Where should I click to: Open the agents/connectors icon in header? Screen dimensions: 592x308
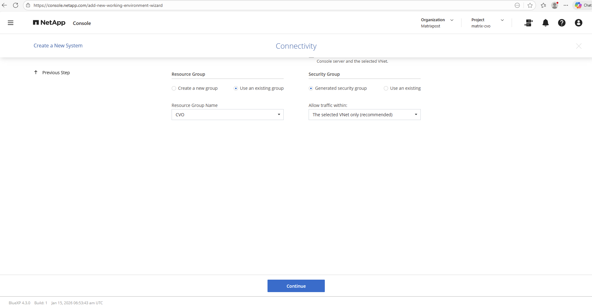point(528,23)
